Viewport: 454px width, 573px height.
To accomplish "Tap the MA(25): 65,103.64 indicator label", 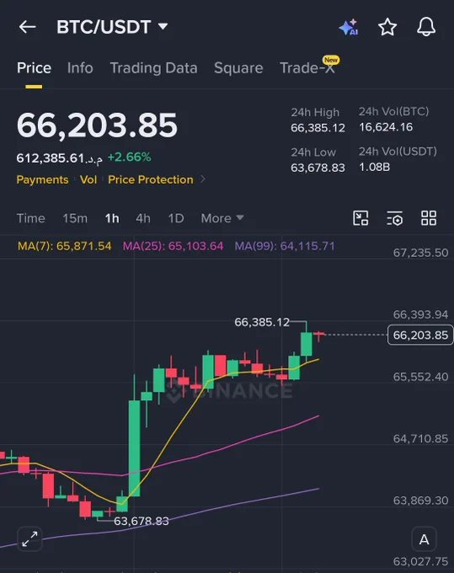I will [x=174, y=246].
